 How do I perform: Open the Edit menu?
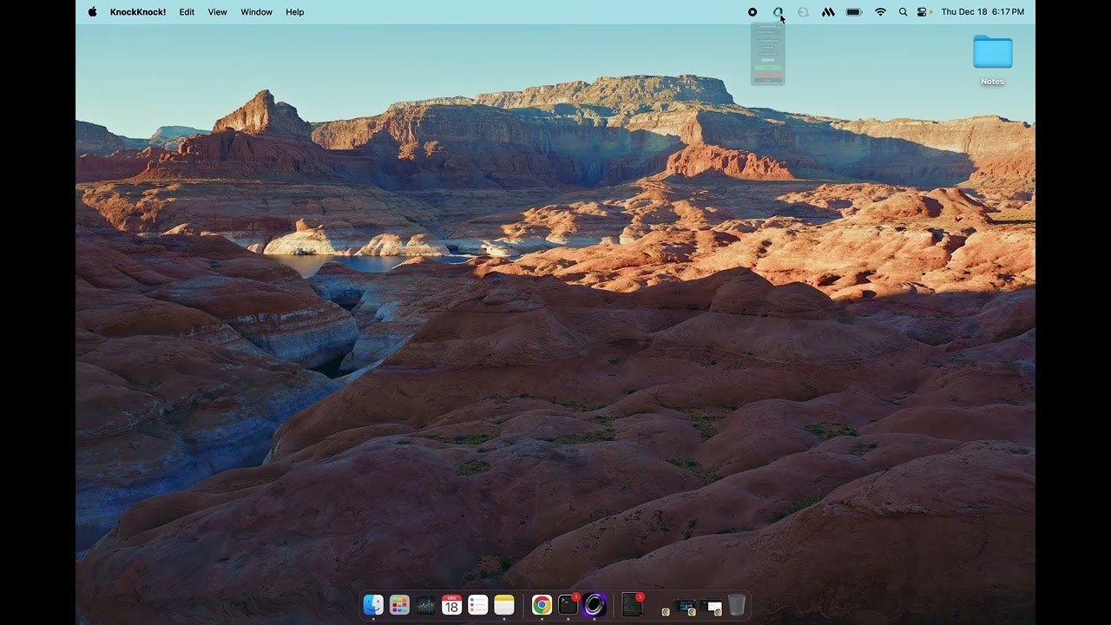[x=187, y=12]
